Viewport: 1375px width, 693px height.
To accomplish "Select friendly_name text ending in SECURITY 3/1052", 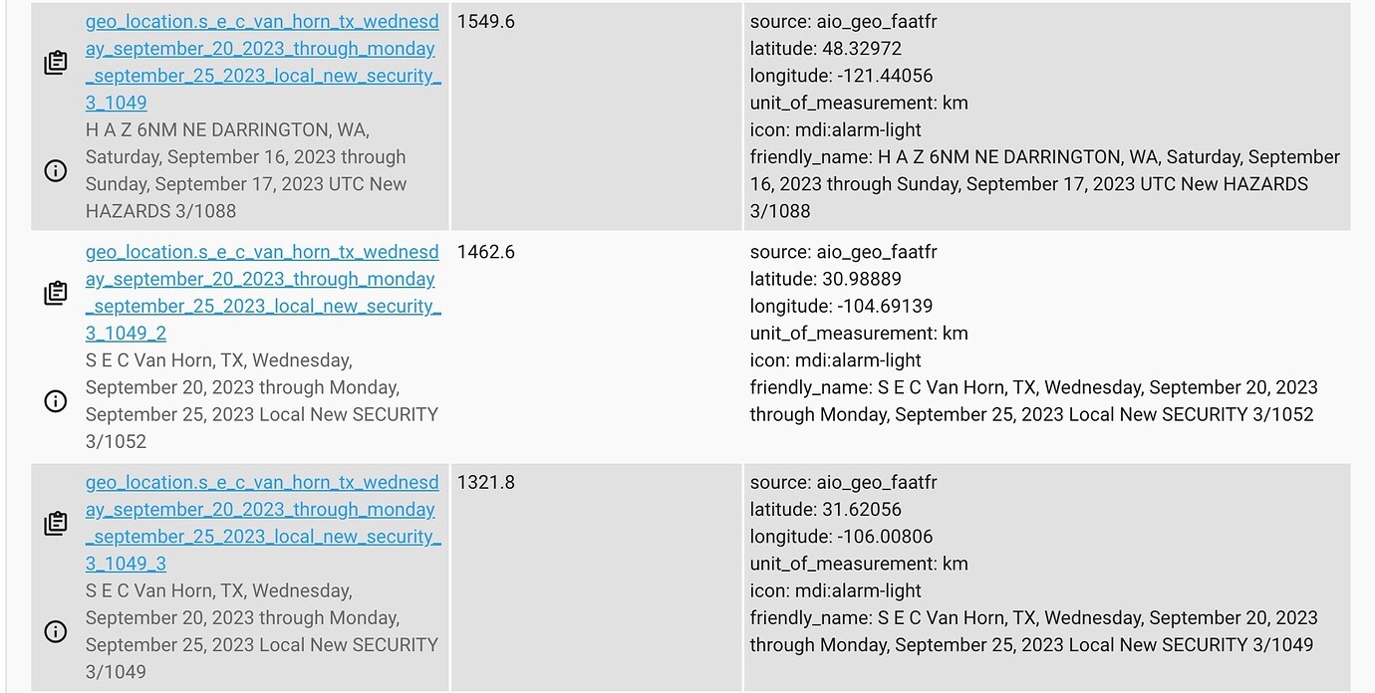I will pyautogui.click(x=1032, y=401).
